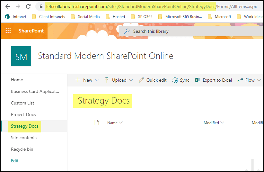Viewport: 264px width, 172px height.
Task: Open the Recycle bin link
Action: (22, 149)
